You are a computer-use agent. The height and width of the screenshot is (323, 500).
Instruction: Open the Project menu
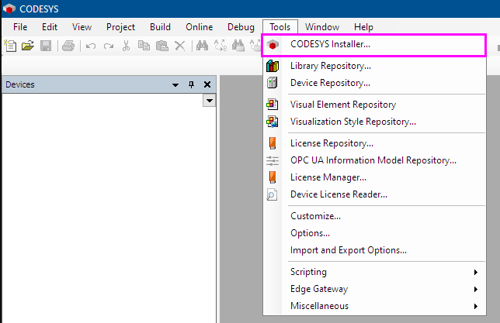click(120, 27)
